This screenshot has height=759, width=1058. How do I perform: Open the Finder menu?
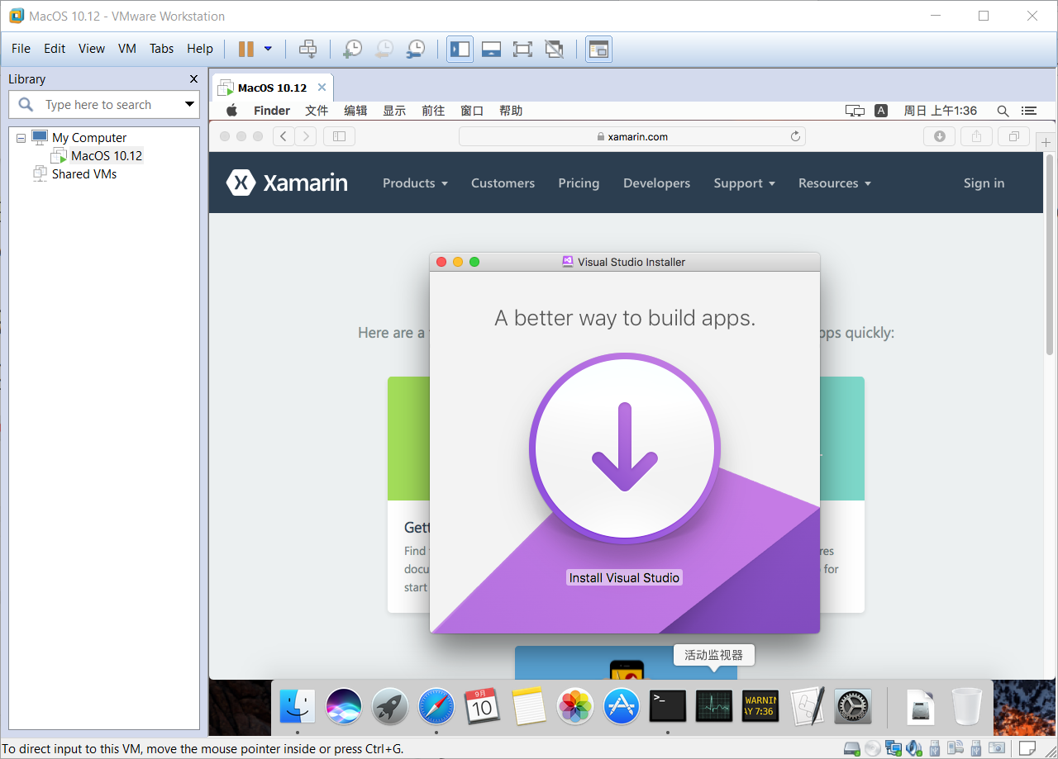272,111
